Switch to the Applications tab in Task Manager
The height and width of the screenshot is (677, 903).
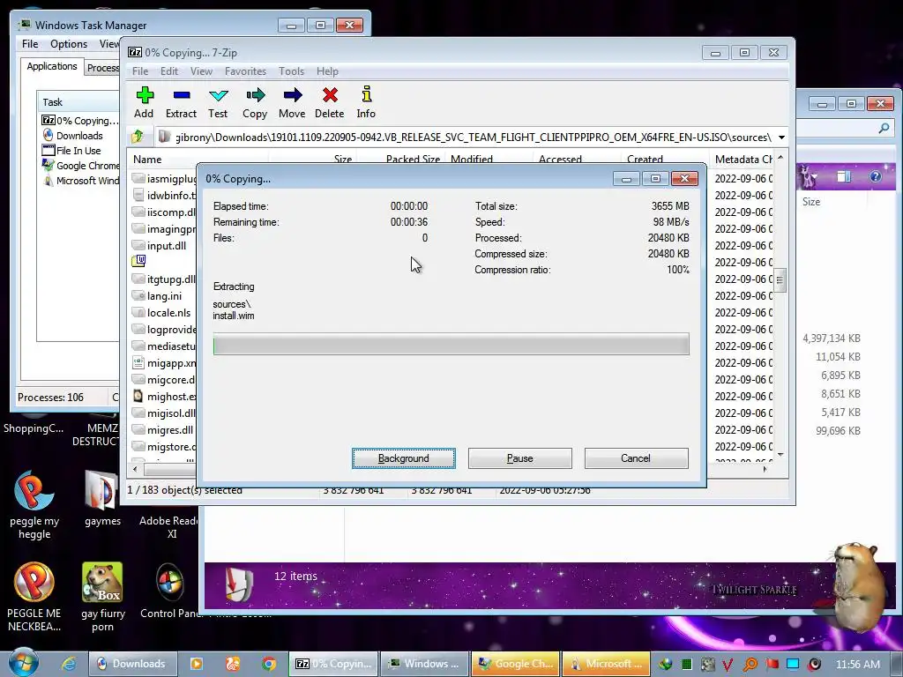(52, 66)
